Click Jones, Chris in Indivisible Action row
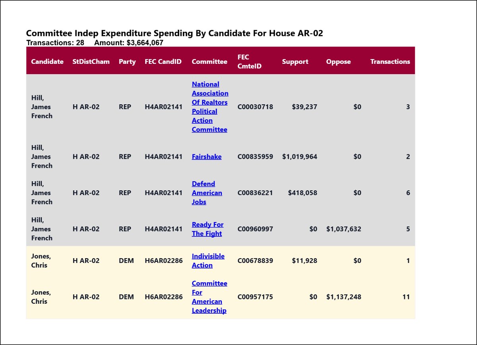The image size is (477, 345). [x=41, y=261]
